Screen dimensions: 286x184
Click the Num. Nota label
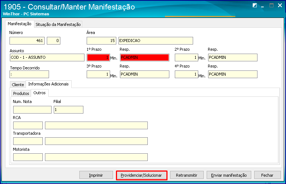(22, 101)
